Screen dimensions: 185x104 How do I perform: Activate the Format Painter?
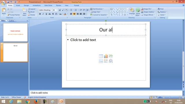[x=14, y=15]
